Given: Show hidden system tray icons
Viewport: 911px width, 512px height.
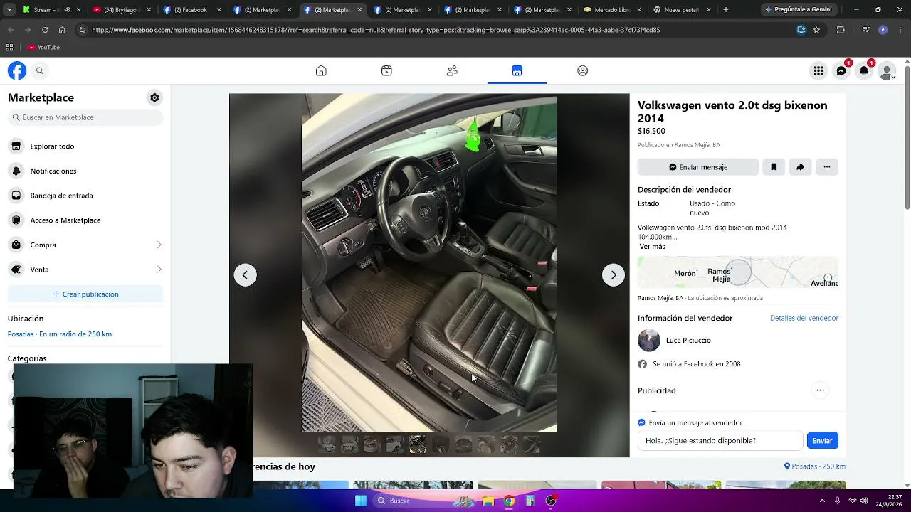Looking at the screenshot, I should point(822,501).
